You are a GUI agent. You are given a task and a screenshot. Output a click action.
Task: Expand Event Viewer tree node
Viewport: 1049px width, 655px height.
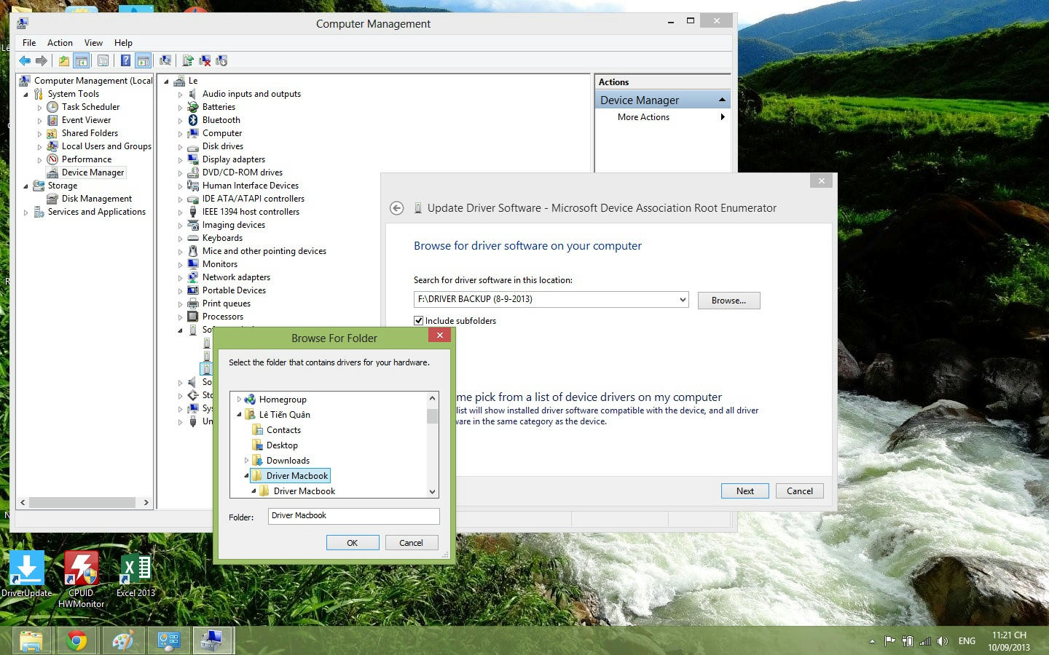click(x=40, y=121)
